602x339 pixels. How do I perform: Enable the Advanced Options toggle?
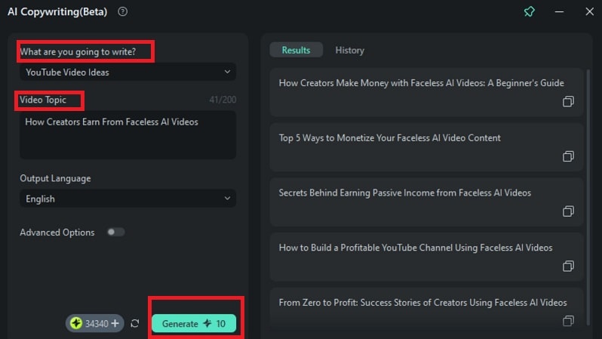(x=115, y=233)
